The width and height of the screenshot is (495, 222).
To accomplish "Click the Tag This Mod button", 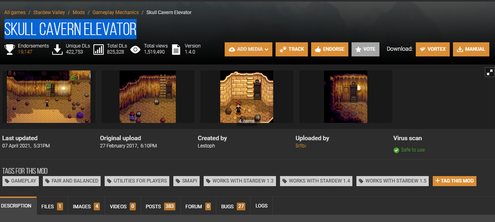I will pos(454,181).
